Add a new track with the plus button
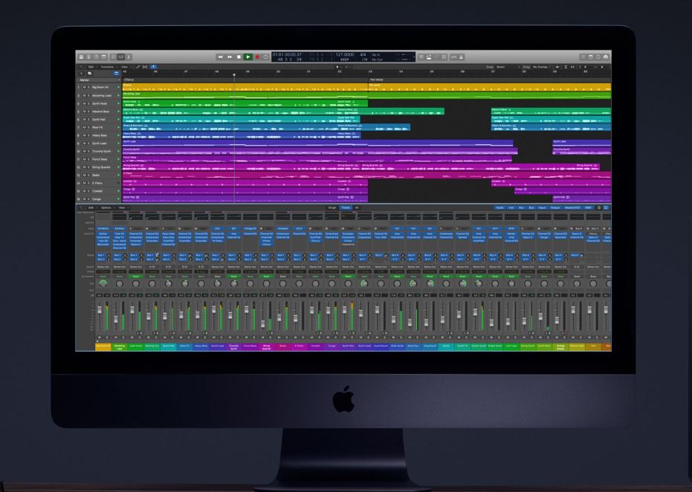The image size is (692, 492). [81, 74]
